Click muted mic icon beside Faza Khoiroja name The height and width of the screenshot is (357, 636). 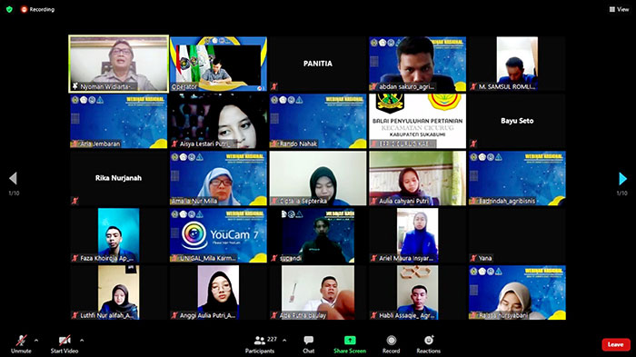pyautogui.click(x=75, y=258)
